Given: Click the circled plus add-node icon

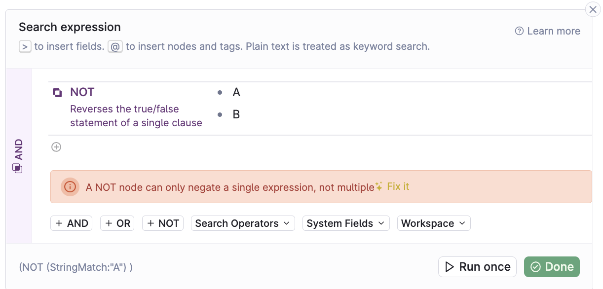Looking at the screenshot, I should 56,147.
